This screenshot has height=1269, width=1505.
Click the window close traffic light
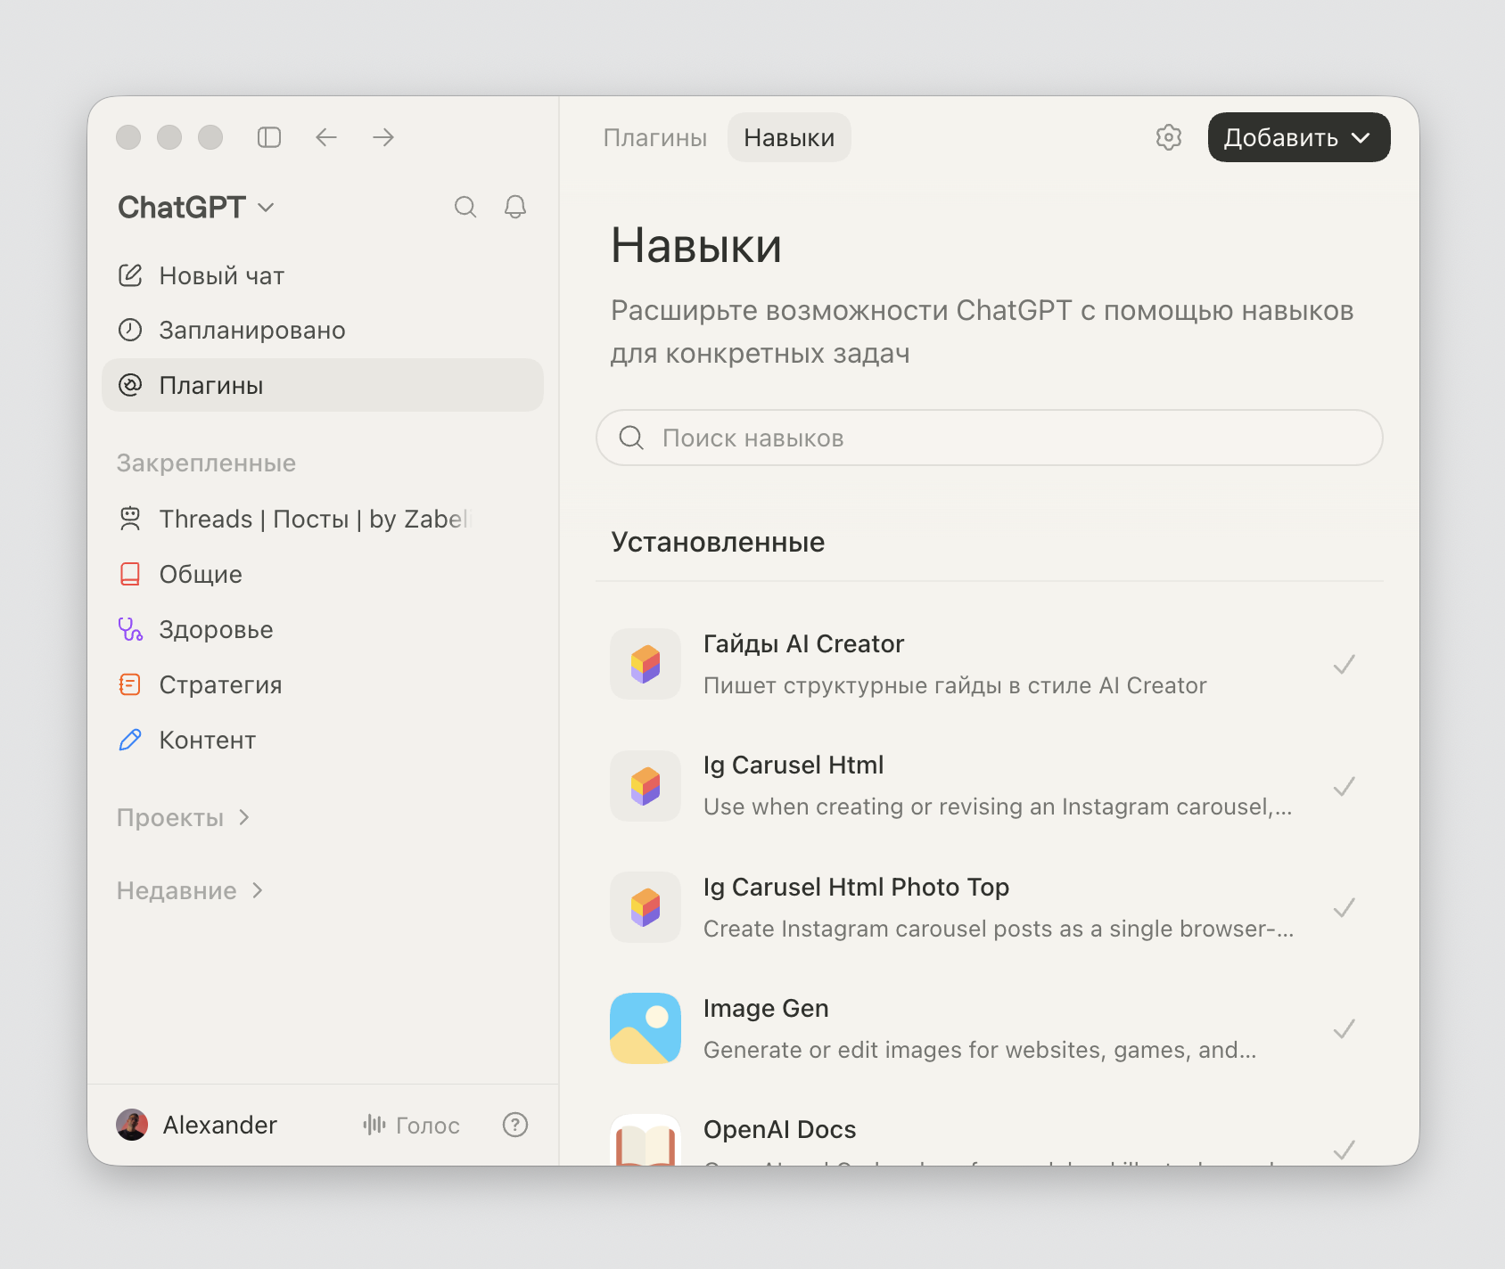point(128,137)
